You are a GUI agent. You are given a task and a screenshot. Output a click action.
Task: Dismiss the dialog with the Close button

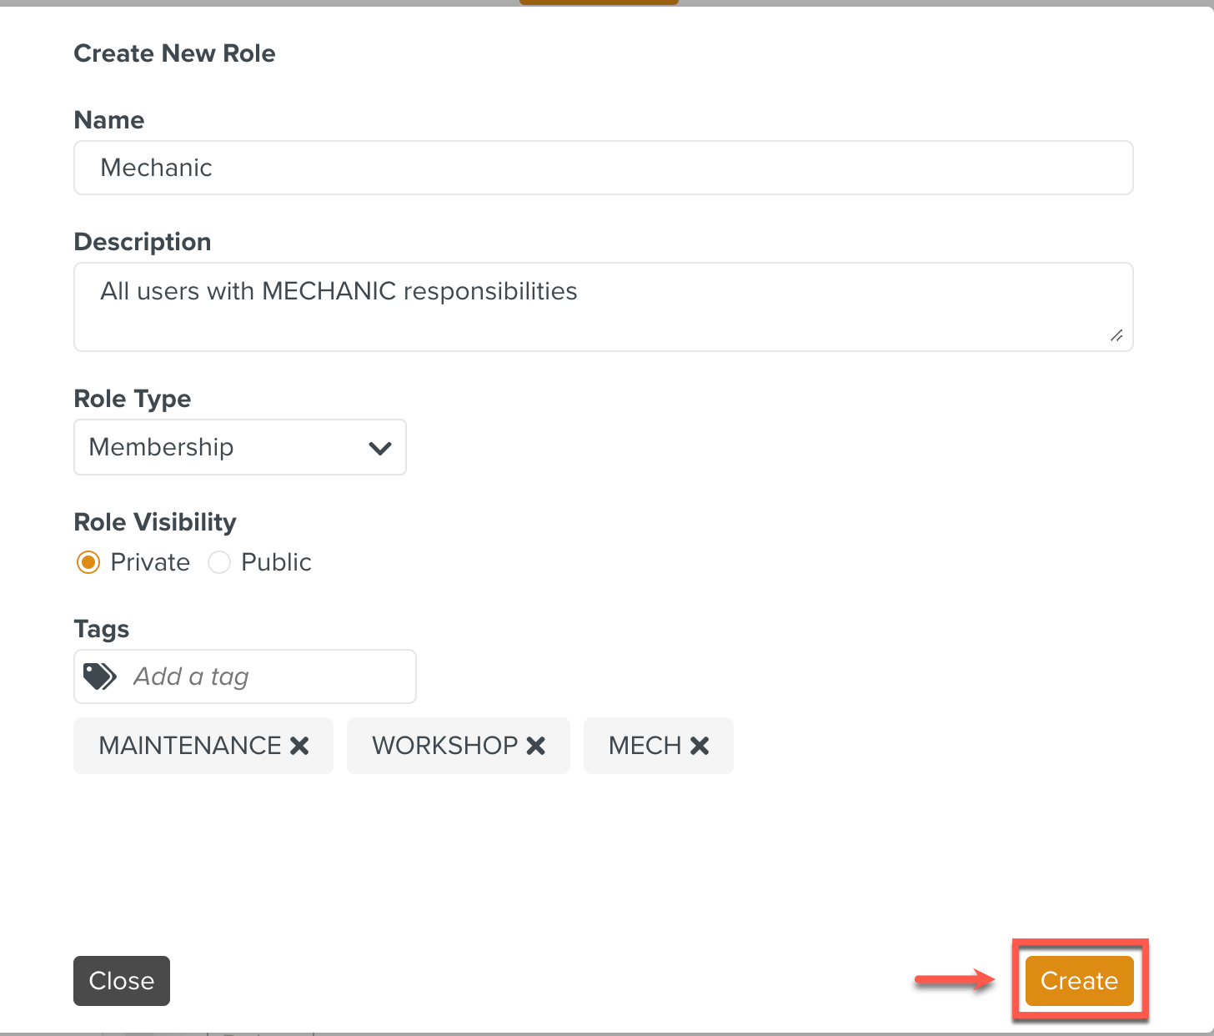(x=122, y=980)
